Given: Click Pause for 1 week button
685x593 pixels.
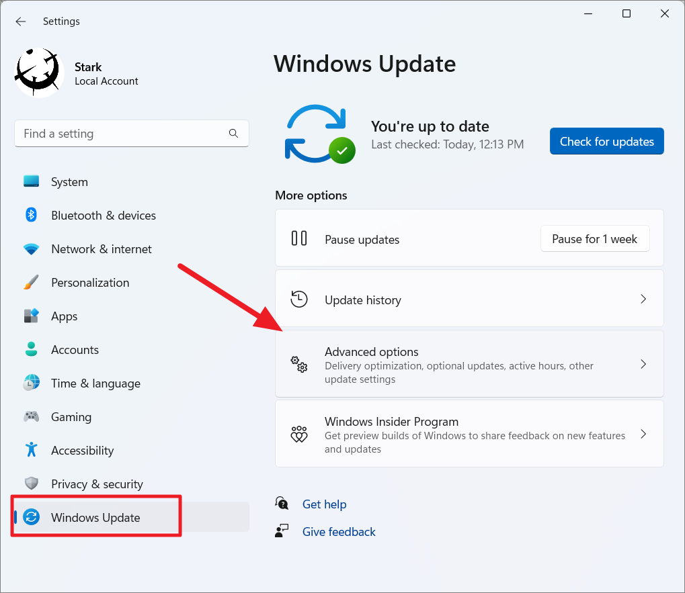Looking at the screenshot, I should tap(595, 238).
